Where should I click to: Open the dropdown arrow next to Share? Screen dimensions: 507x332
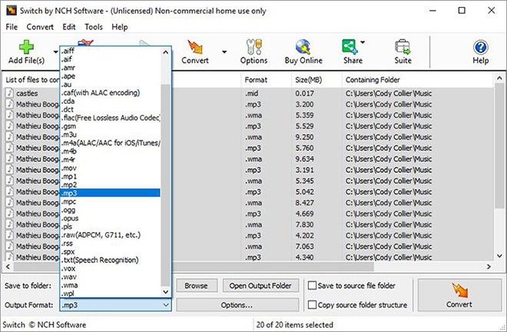click(363, 43)
